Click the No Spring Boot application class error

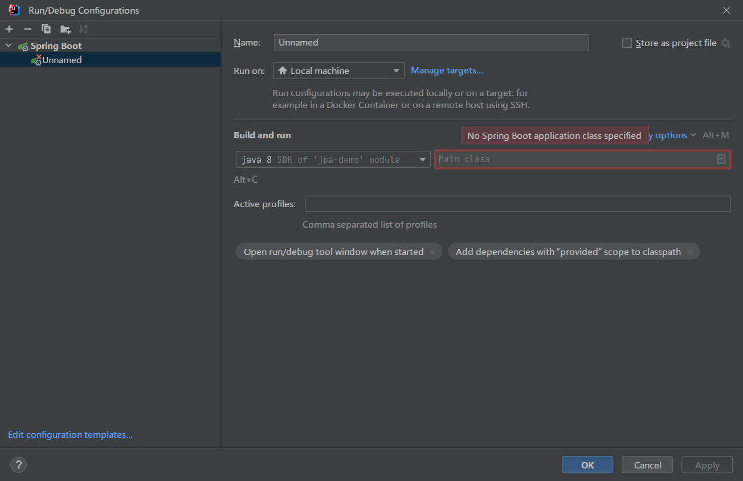[554, 135]
